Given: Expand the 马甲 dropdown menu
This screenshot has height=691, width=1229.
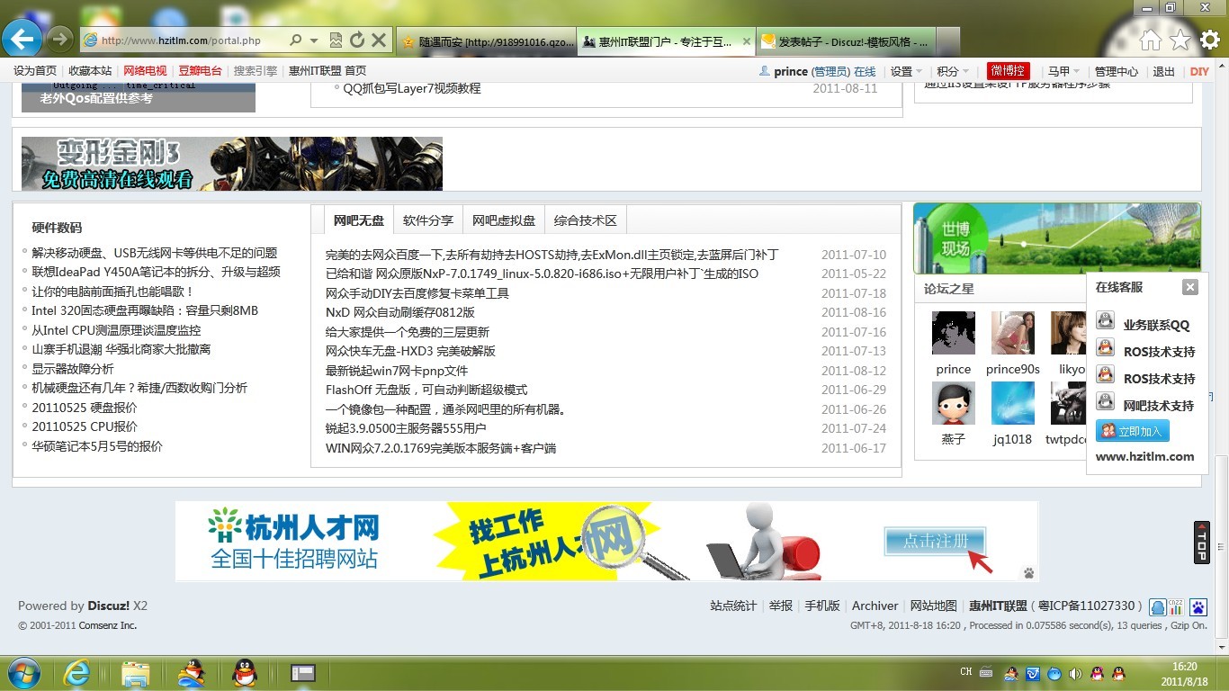Looking at the screenshot, I should coord(1063,71).
